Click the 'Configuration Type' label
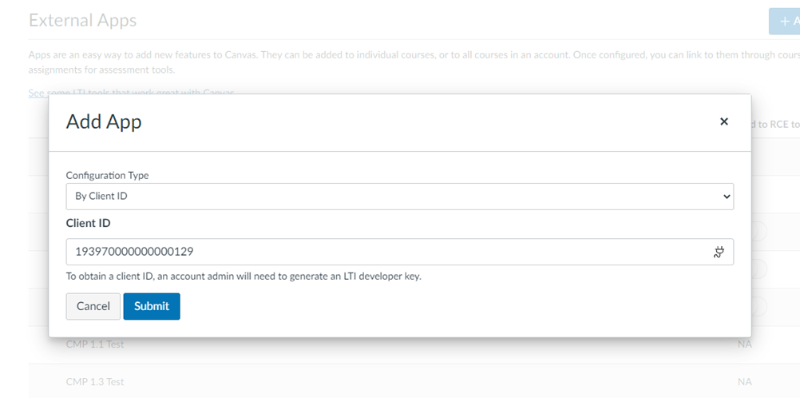The width and height of the screenshot is (800, 398). tap(107, 175)
